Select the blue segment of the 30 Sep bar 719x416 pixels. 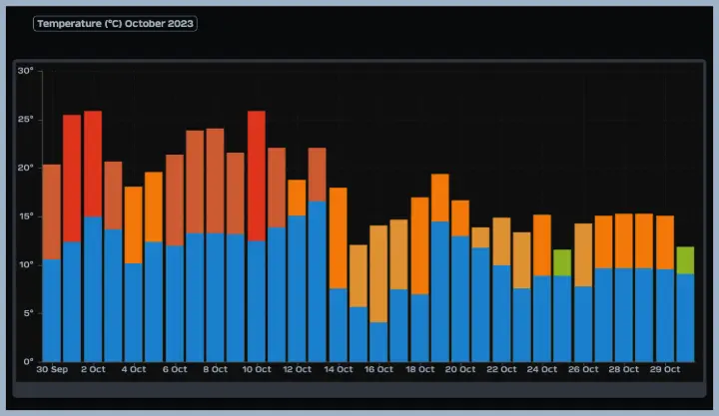[52, 309]
